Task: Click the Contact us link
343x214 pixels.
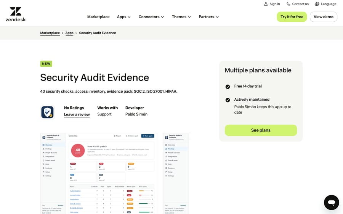Action: 298,4
